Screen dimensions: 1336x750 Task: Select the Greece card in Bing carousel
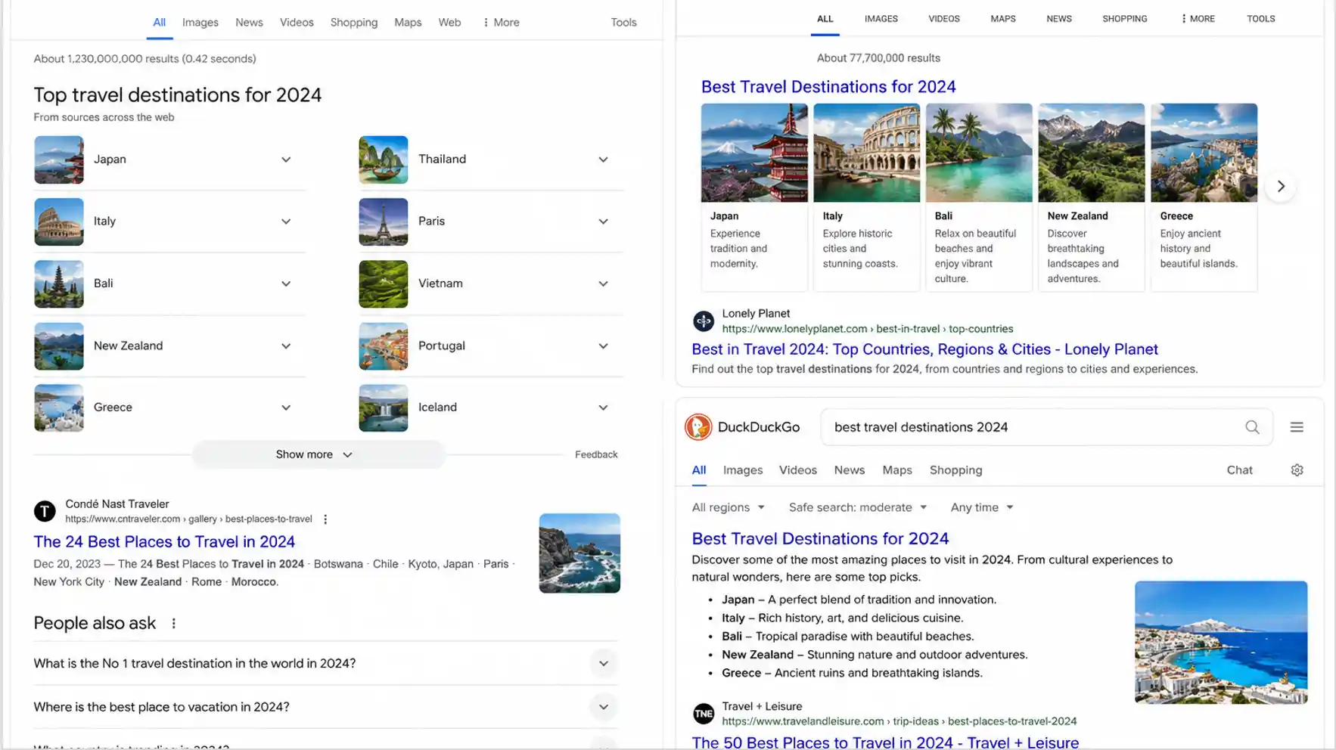[1204, 197]
